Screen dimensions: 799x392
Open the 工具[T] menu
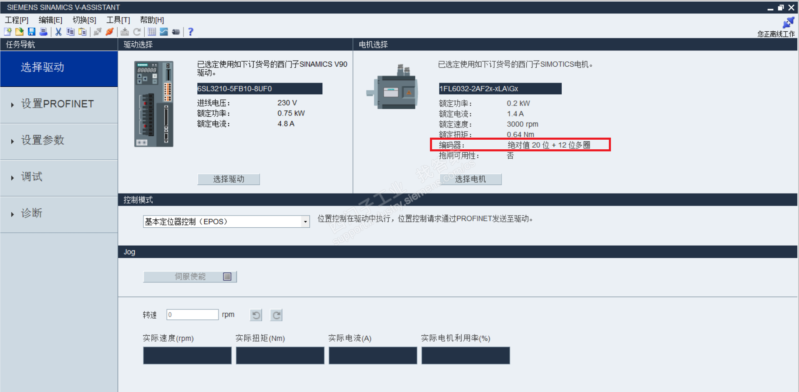118,20
